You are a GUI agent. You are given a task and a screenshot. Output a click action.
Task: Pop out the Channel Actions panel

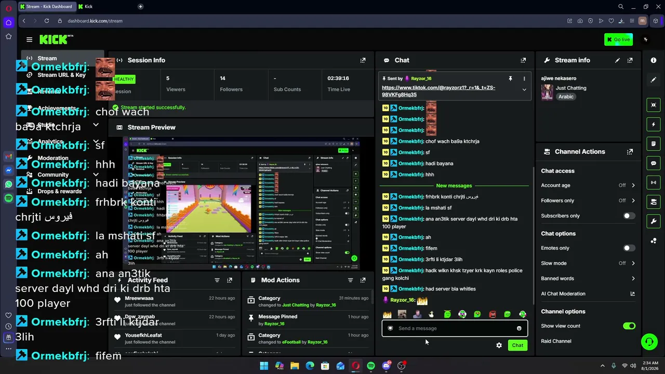tap(630, 152)
